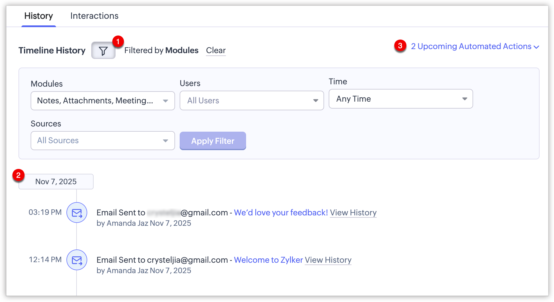Viewport: 554px width, 302px height.
Task: Click the email sent icon at 12:14 PM
Action: 77,260
